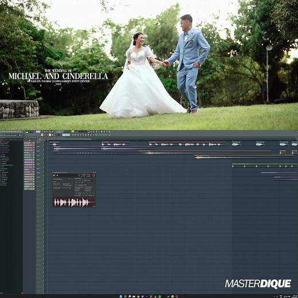Viewport: 298px width, 298px height.
Task: Mute Track 1 with its green switch
Action: 44,145
